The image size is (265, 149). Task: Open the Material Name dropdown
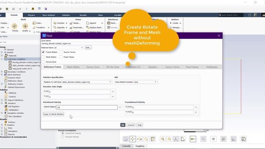(82, 48)
